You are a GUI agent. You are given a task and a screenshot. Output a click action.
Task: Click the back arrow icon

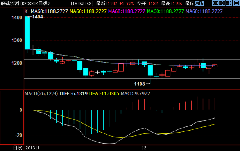[x=215, y=3]
